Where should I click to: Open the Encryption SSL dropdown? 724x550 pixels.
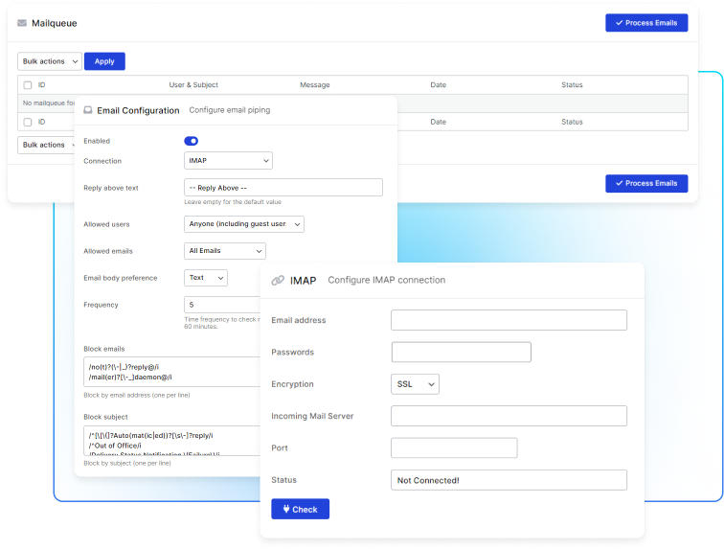[415, 384]
